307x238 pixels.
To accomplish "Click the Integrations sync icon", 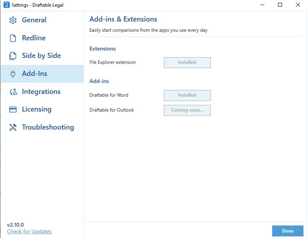I will tap(13, 92).
